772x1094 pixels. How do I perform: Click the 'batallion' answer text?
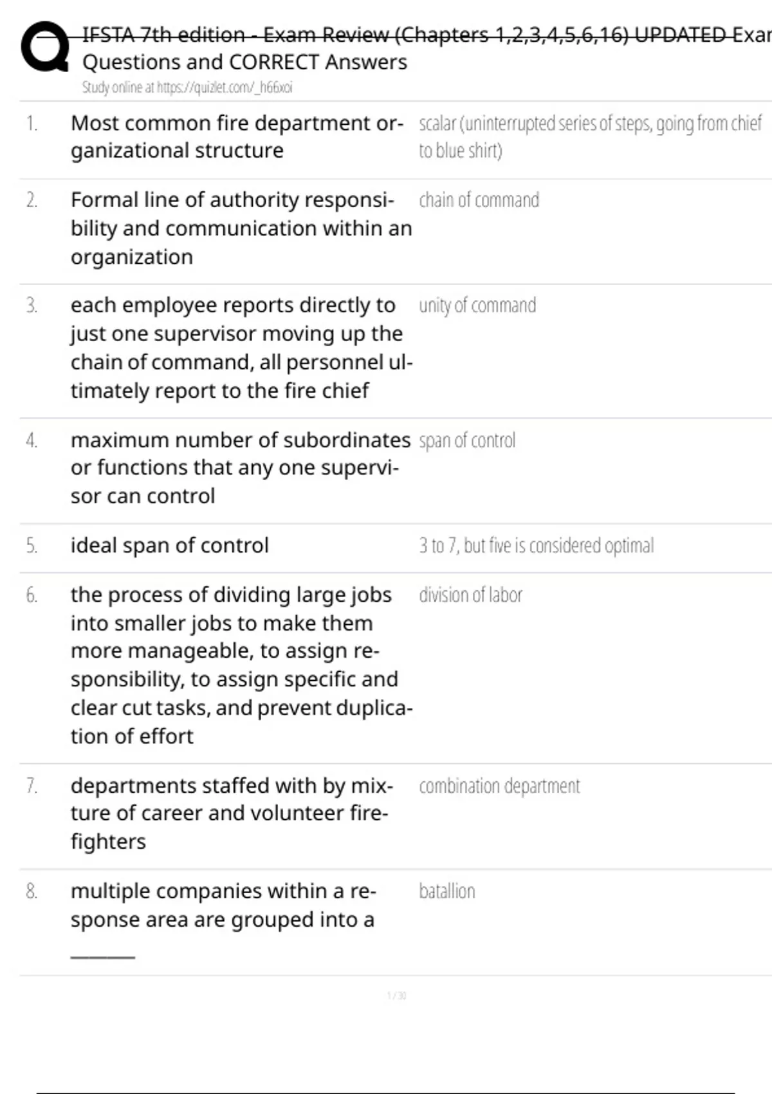pyautogui.click(x=446, y=891)
